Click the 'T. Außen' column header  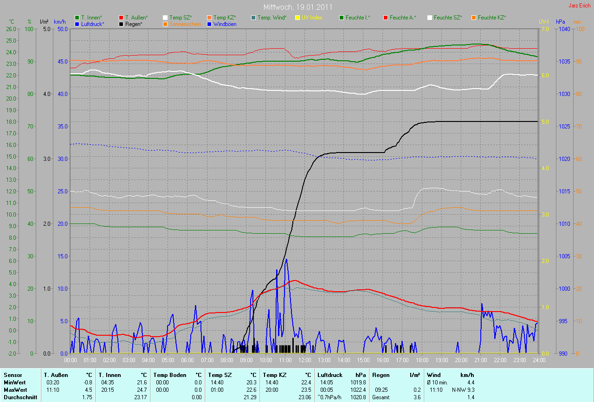coord(56,375)
